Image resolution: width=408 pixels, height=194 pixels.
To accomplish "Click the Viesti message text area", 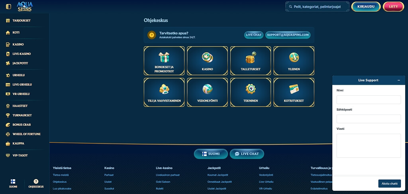I will (x=369, y=146).
